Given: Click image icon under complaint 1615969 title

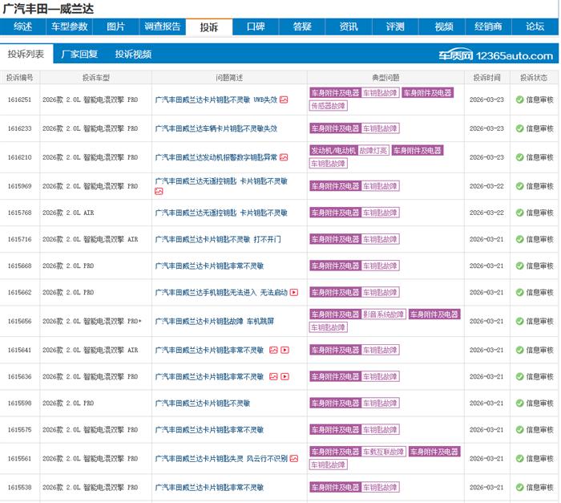Looking at the screenshot, I should [159, 192].
